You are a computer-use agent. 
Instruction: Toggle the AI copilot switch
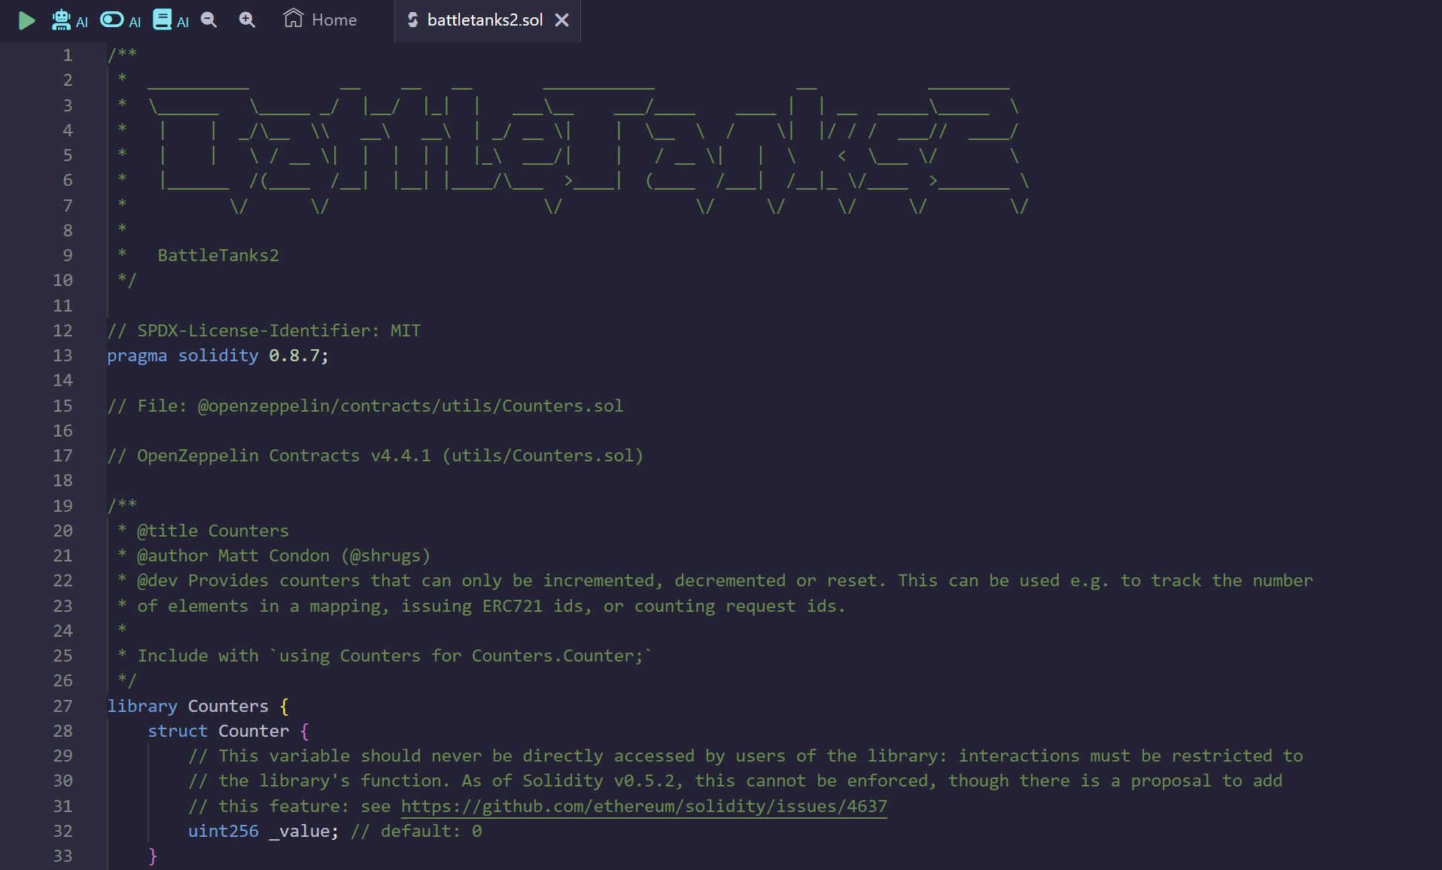(112, 20)
